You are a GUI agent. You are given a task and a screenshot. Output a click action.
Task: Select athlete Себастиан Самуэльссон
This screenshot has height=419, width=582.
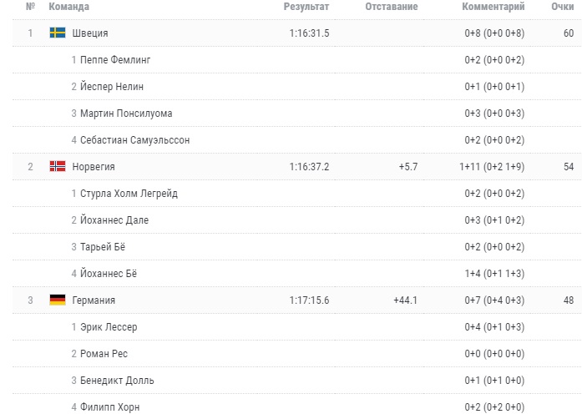click(135, 140)
